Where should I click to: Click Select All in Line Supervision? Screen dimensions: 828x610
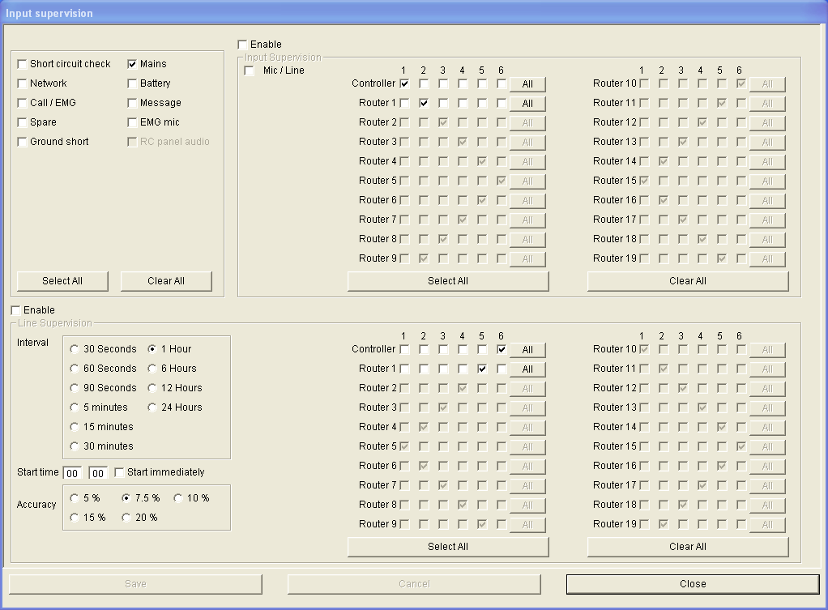pyautogui.click(x=448, y=547)
